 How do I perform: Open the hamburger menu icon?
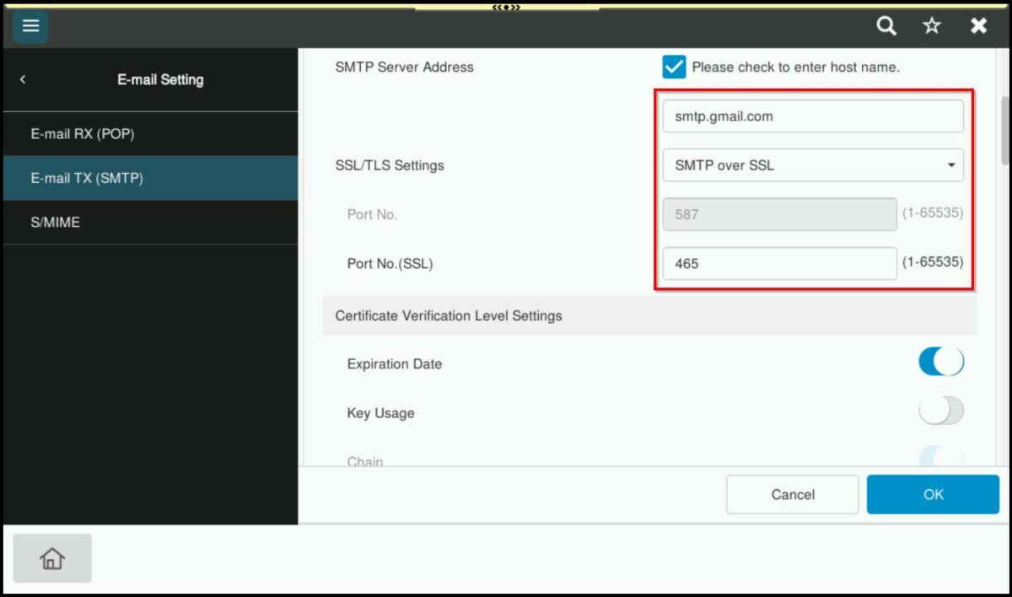30,26
